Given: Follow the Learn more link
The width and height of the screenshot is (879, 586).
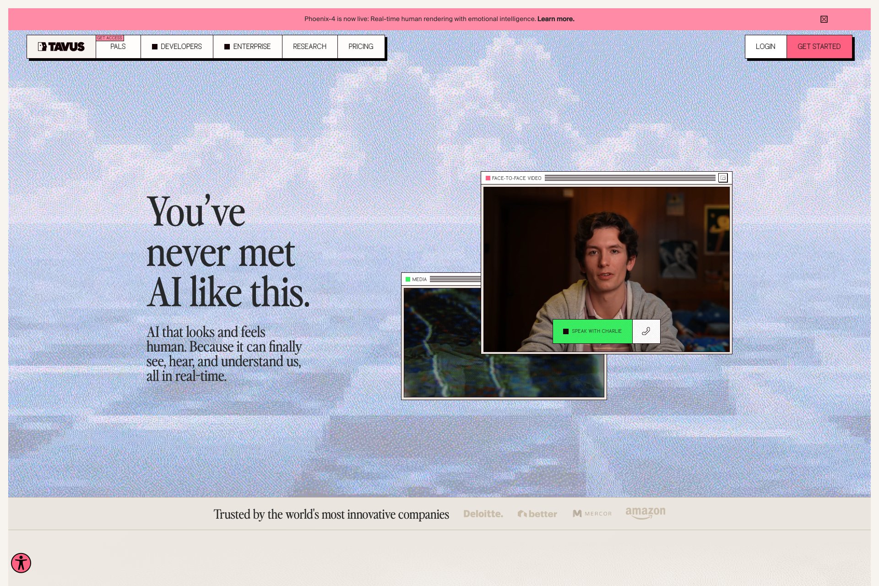Looking at the screenshot, I should pyautogui.click(x=556, y=19).
